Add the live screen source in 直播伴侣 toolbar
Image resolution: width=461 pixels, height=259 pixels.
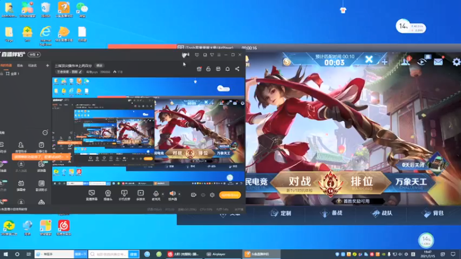click(92, 195)
